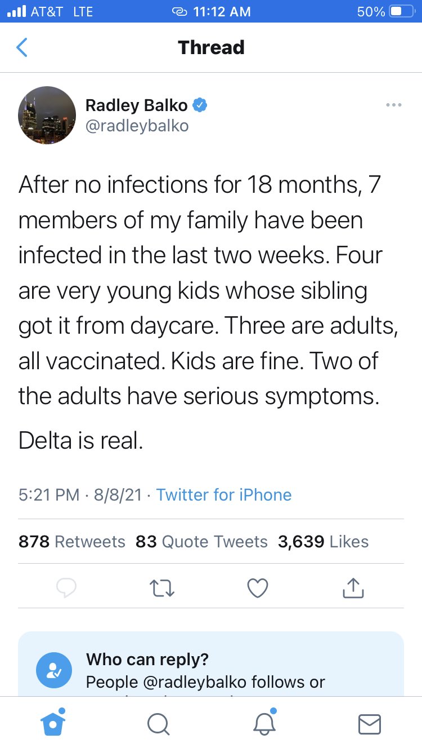View the 878 Retweets list
This screenshot has height=752, width=422.
[72, 542]
